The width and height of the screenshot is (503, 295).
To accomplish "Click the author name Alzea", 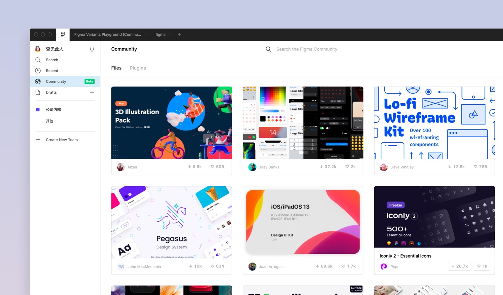I will tap(132, 167).
